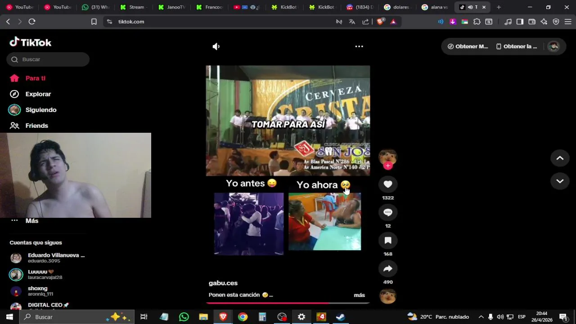
Task: Expand the caption by clicking más
Action: click(359, 295)
